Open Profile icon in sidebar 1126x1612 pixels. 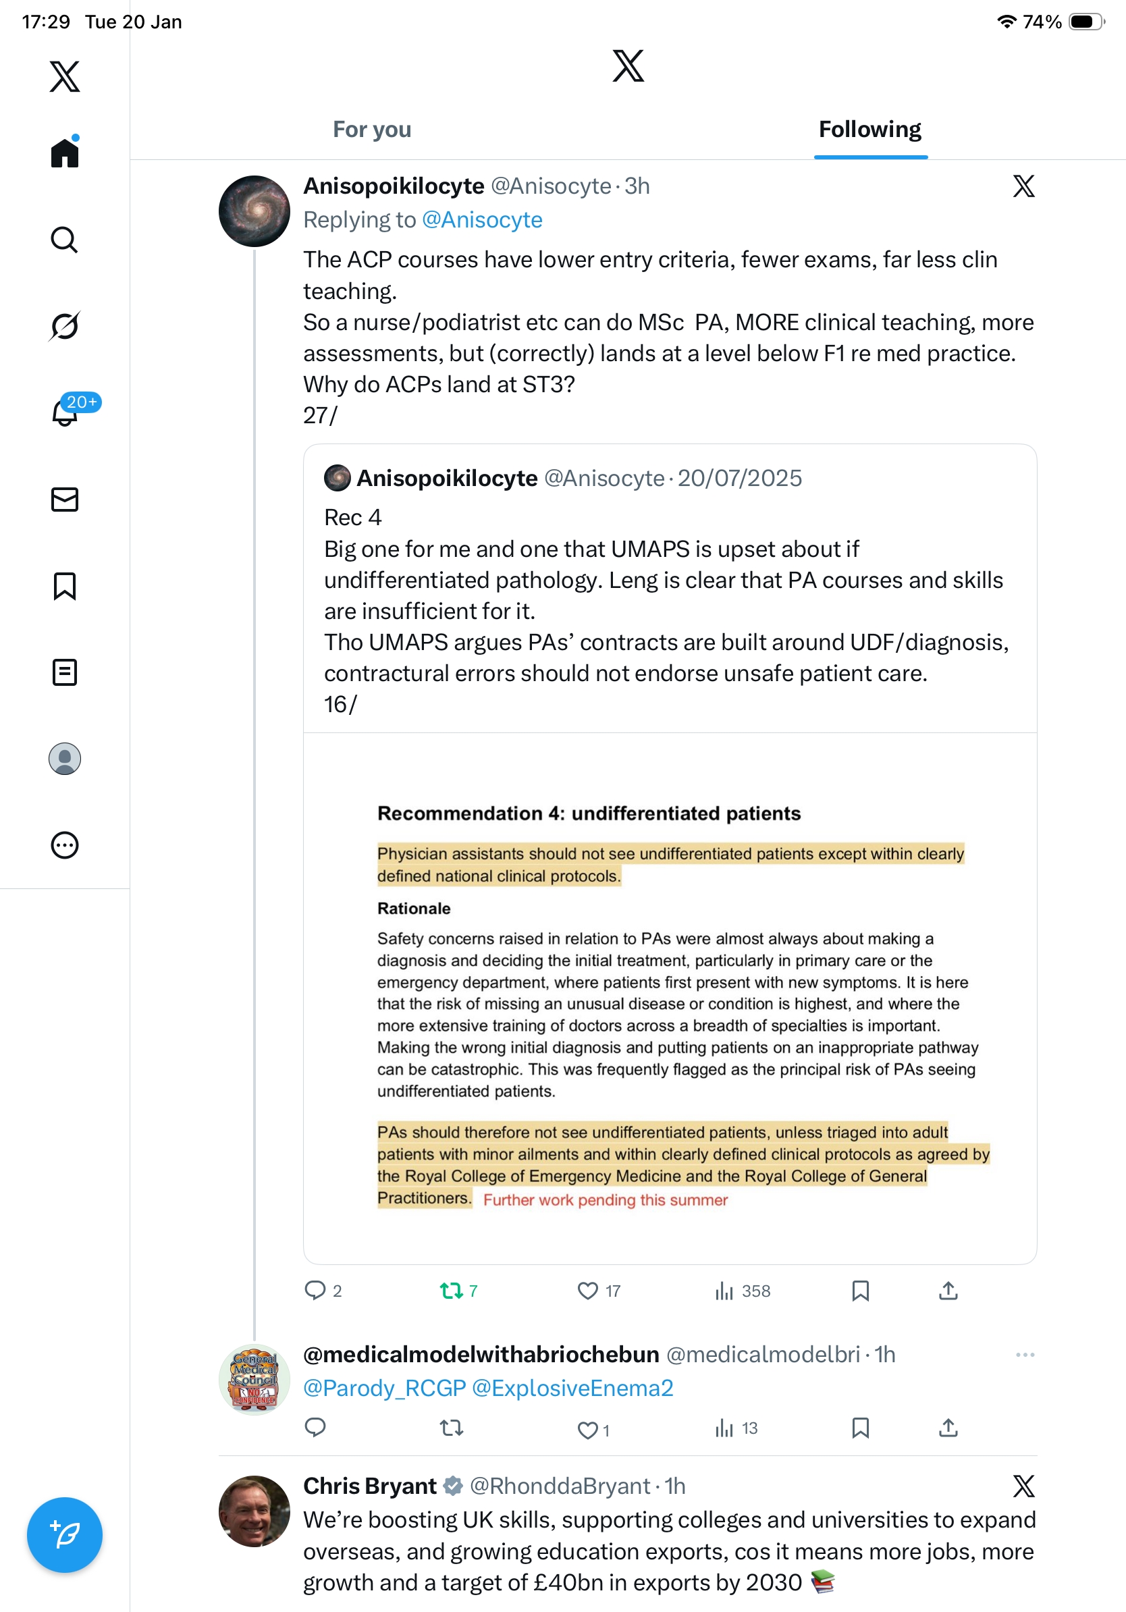[65, 759]
